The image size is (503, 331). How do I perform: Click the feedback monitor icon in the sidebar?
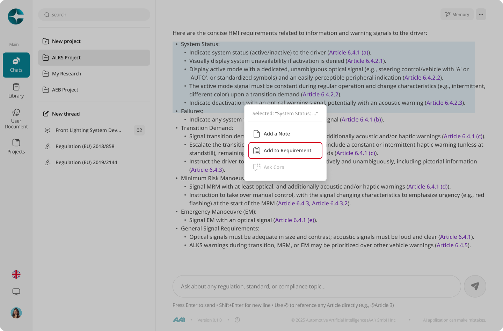[x=16, y=292]
